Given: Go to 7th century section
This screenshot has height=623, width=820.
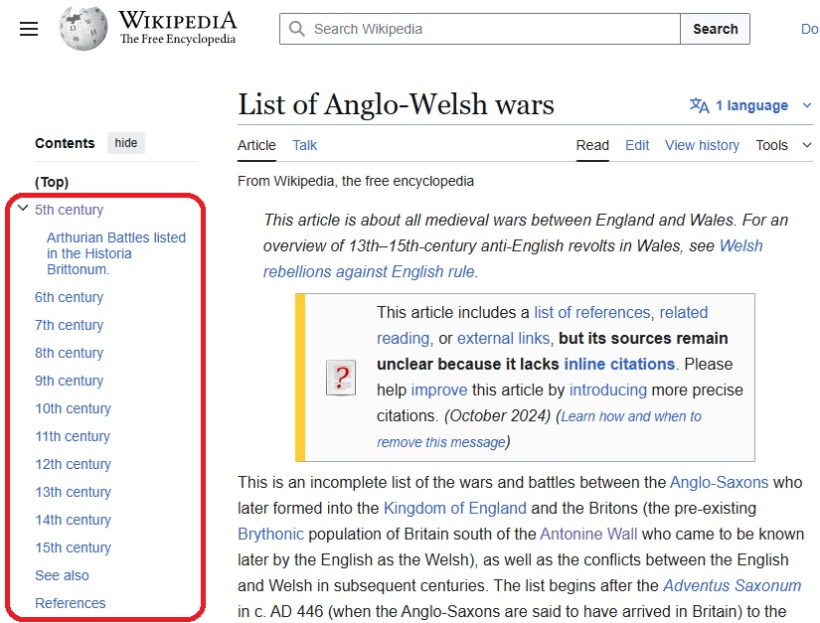Looking at the screenshot, I should coord(69,325).
